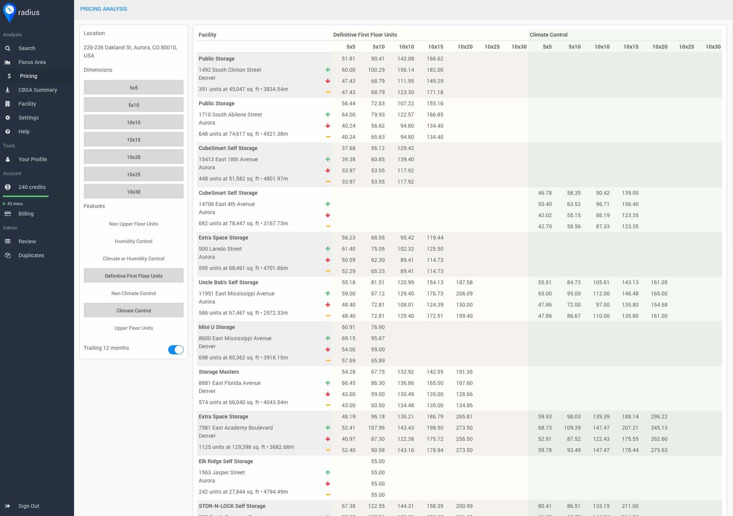Select Pricing in the sidebar menu
Screen dimensions: 733x516
tap(29, 76)
